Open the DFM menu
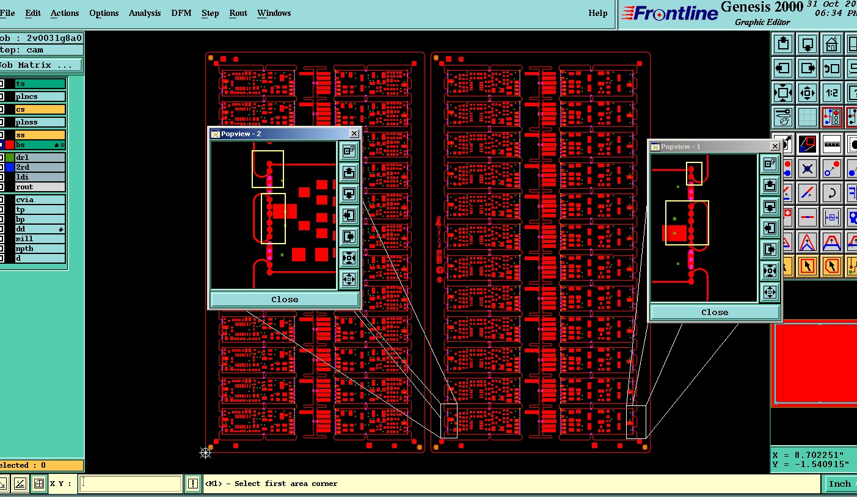 click(x=181, y=13)
